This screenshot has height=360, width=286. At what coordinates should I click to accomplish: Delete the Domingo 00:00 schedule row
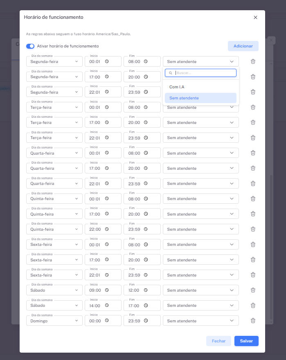tap(253, 321)
